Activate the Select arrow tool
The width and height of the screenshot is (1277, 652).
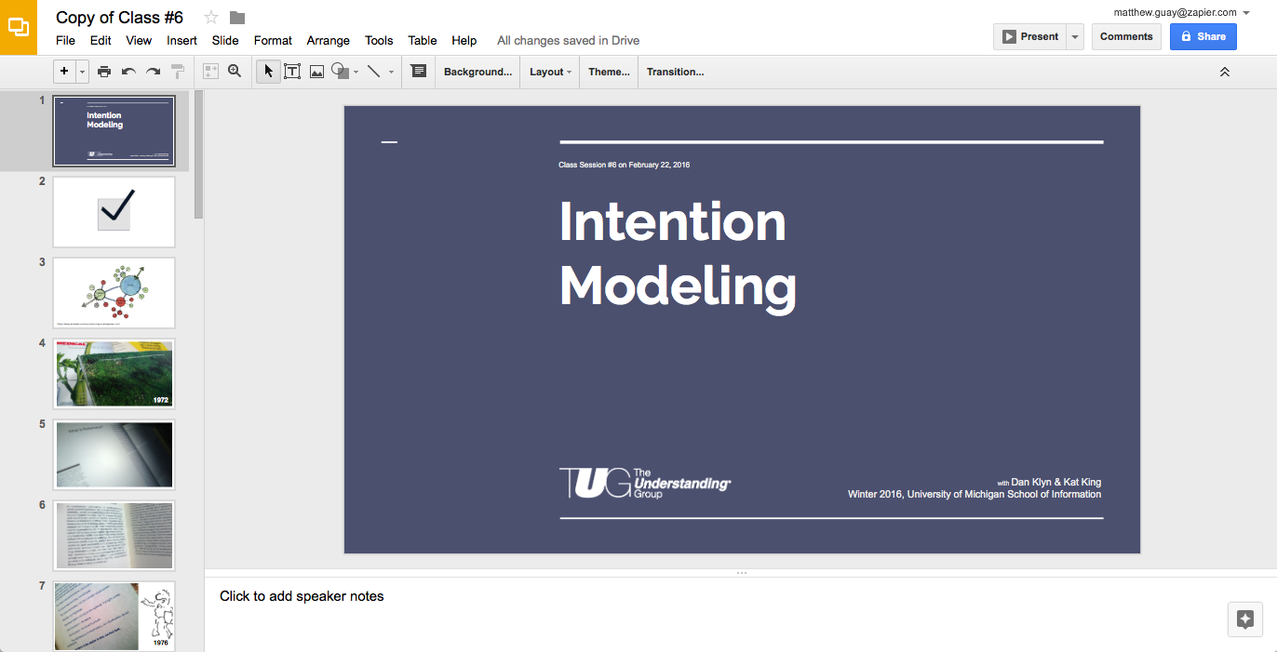coord(268,71)
